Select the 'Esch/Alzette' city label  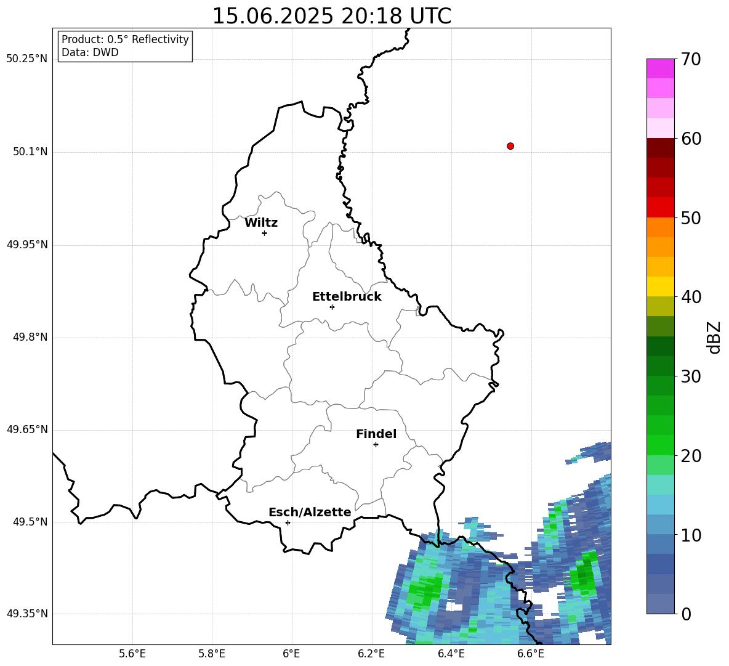[310, 512]
